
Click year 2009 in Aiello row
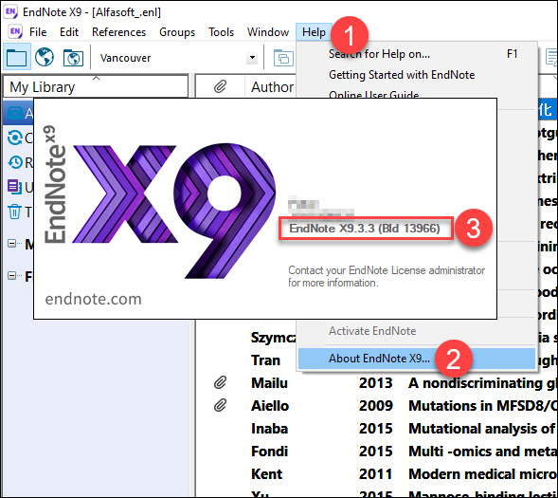375,406
